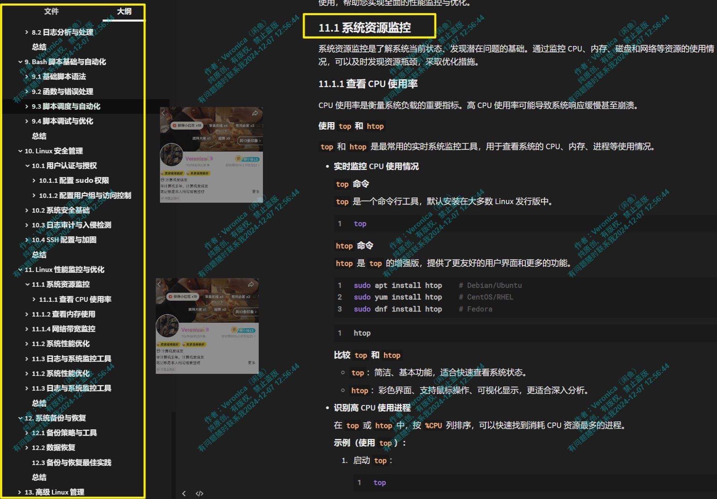
Task: Click back arrow in lower profile image
Action: [x=159, y=284]
